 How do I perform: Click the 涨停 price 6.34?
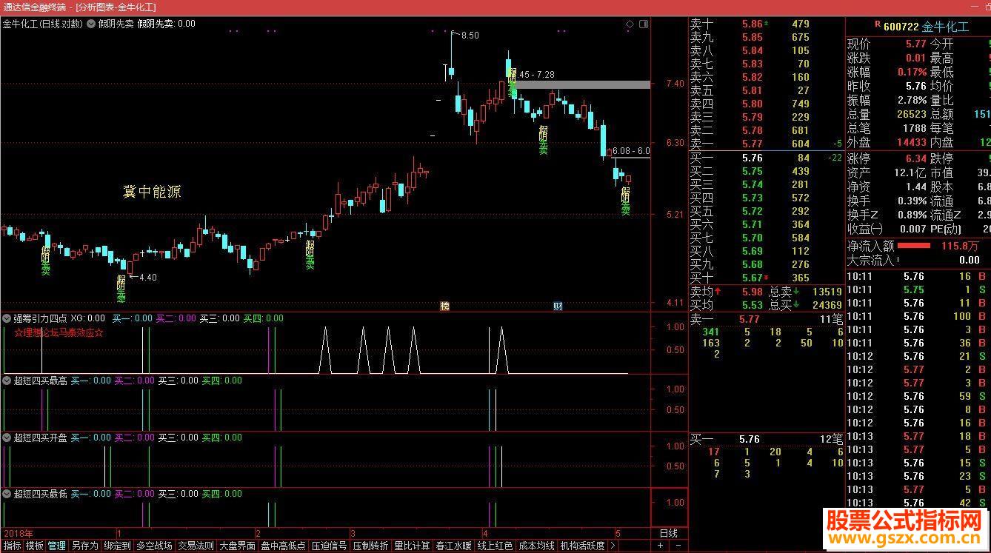(915, 158)
